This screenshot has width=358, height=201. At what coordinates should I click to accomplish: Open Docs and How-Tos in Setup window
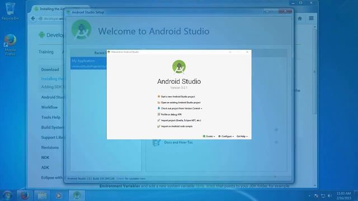178,142
